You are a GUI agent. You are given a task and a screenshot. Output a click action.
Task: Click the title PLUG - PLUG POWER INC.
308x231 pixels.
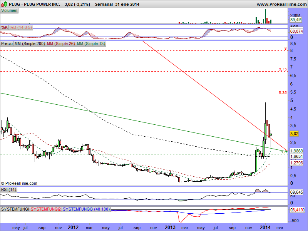click(x=35, y=4)
